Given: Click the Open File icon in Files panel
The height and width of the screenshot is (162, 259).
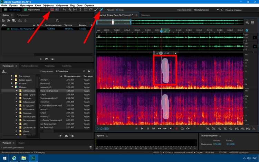Looking at the screenshot, I should coord(3,21).
